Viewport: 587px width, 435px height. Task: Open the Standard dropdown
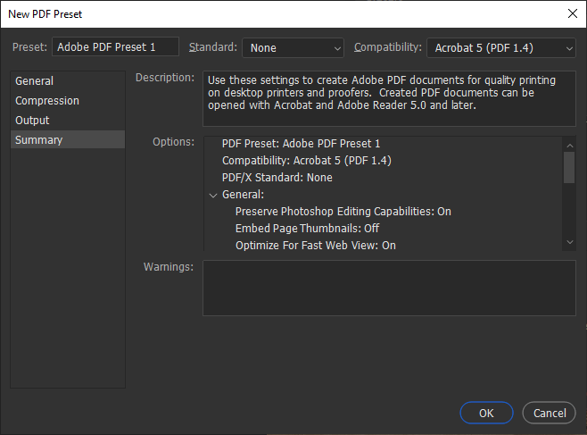click(x=293, y=47)
